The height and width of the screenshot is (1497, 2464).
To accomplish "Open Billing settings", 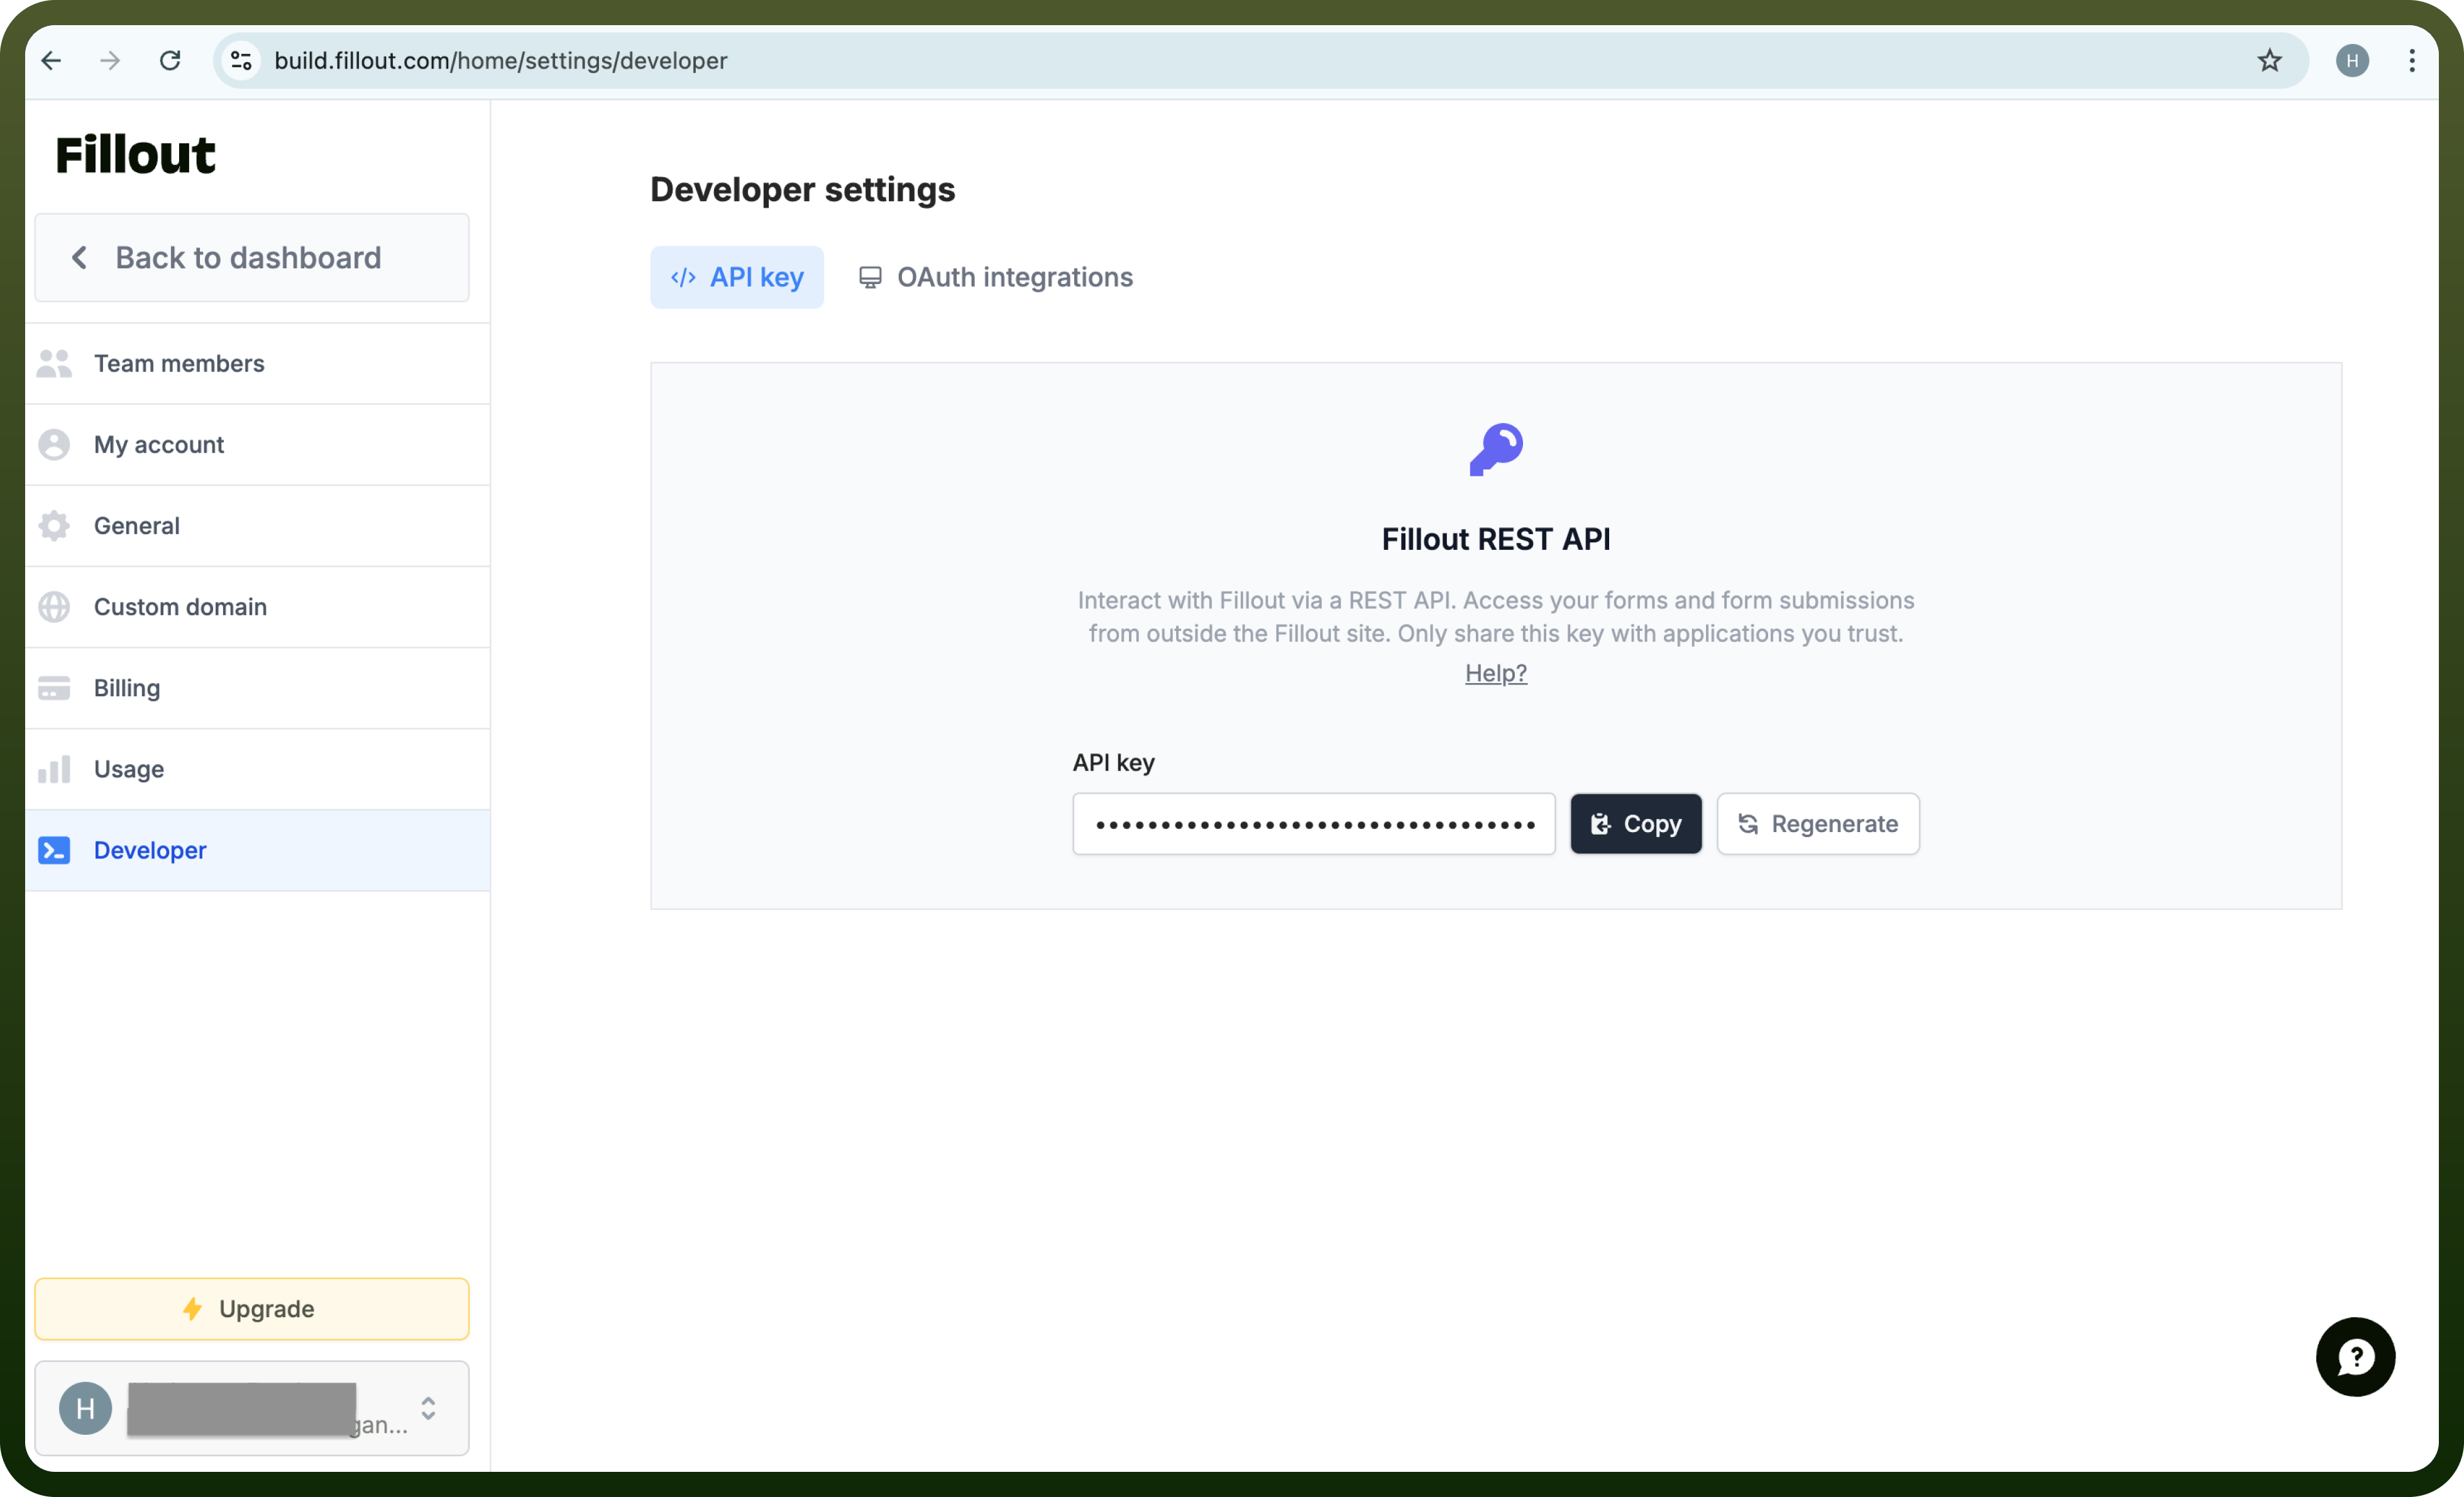I will [x=258, y=688].
